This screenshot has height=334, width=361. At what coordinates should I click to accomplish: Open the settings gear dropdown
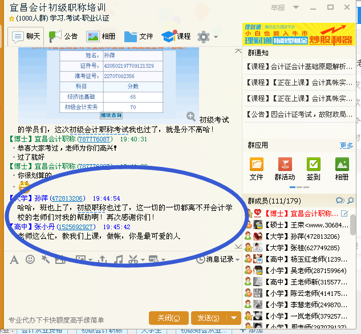pos(207,37)
